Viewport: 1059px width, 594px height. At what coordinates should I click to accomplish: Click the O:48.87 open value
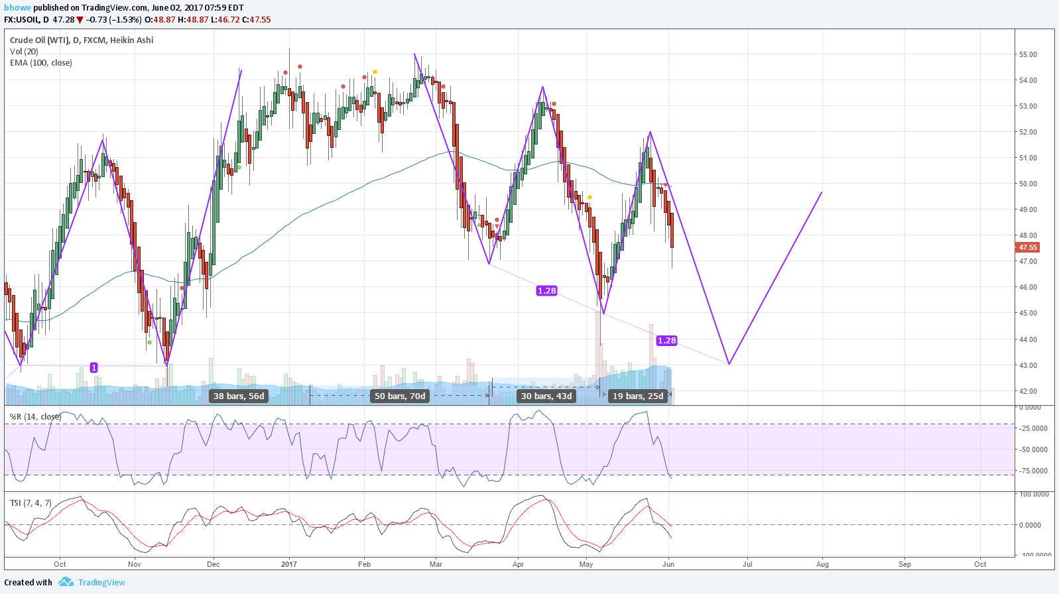coord(160,20)
